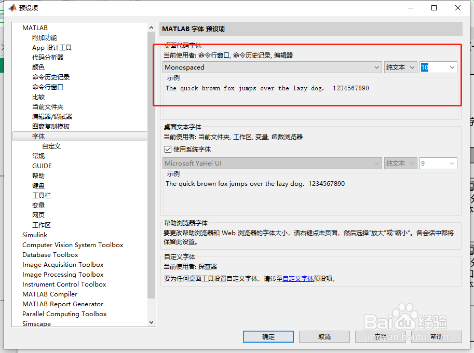Click the tree vertical scrollbar thumb
This screenshot has width=474, height=353.
[151, 165]
